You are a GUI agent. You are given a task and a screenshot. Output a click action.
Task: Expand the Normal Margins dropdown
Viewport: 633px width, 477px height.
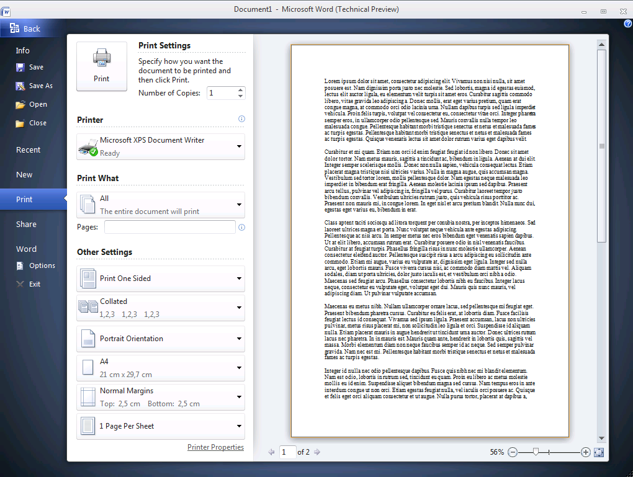[239, 397]
